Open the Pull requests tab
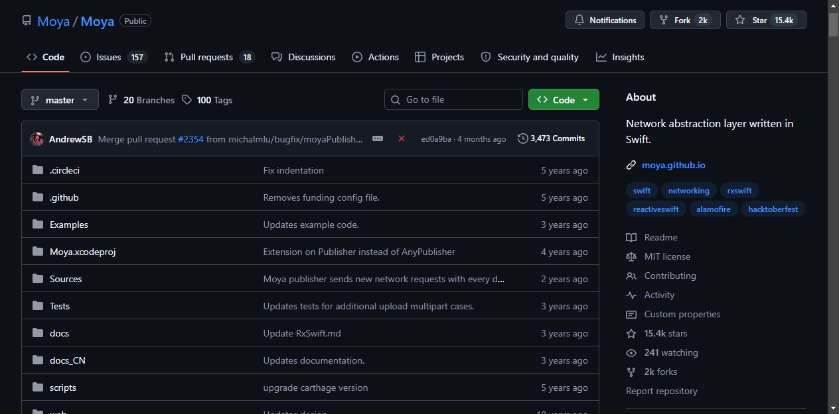 click(209, 57)
